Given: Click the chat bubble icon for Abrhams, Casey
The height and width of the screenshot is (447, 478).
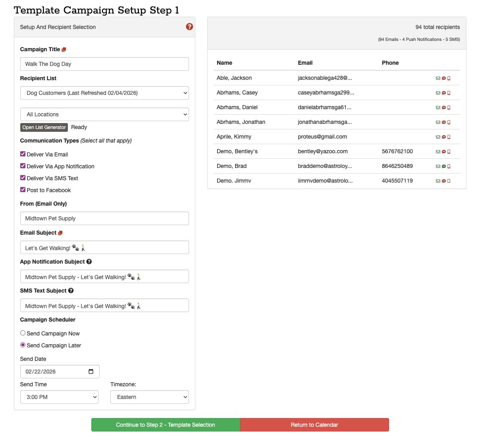Looking at the screenshot, I should 444,93.
